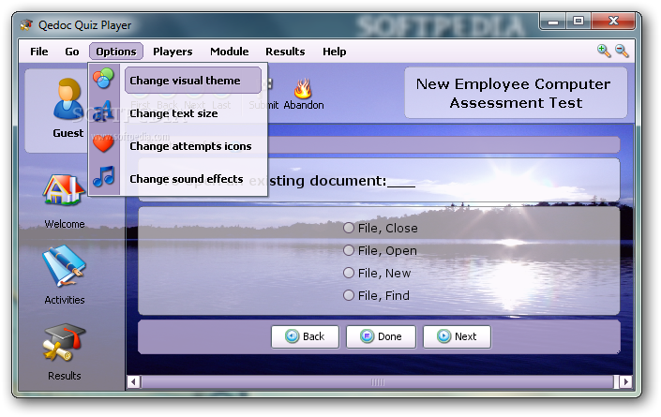Click the red heart attempts icon
The image size is (661, 417).
[x=103, y=143]
